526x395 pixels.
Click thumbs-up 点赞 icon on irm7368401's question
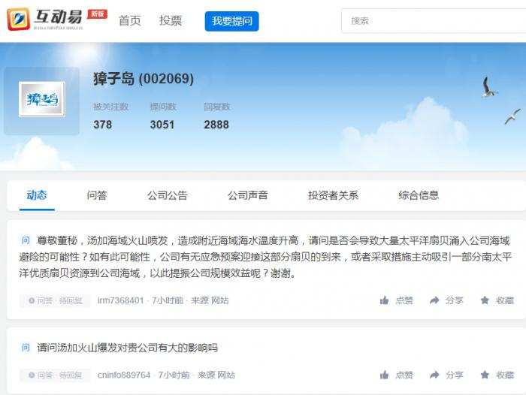385,300
